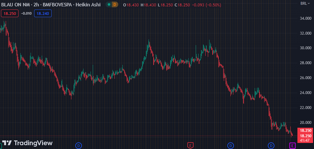
Task: Click the low value L 18.250
Action: [165, 5]
